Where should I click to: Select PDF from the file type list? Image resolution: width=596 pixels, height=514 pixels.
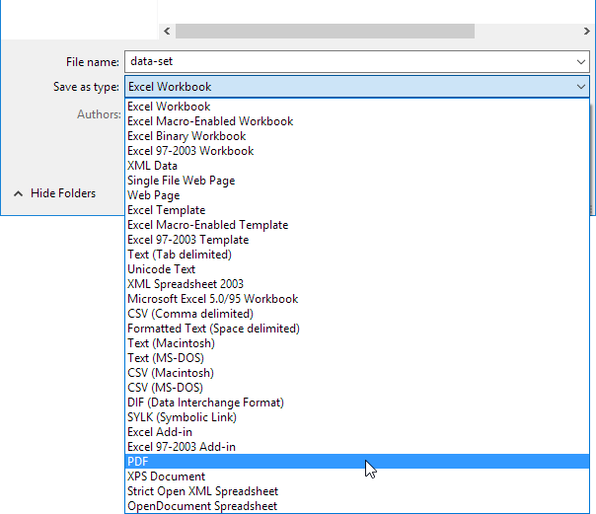click(138, 462)
